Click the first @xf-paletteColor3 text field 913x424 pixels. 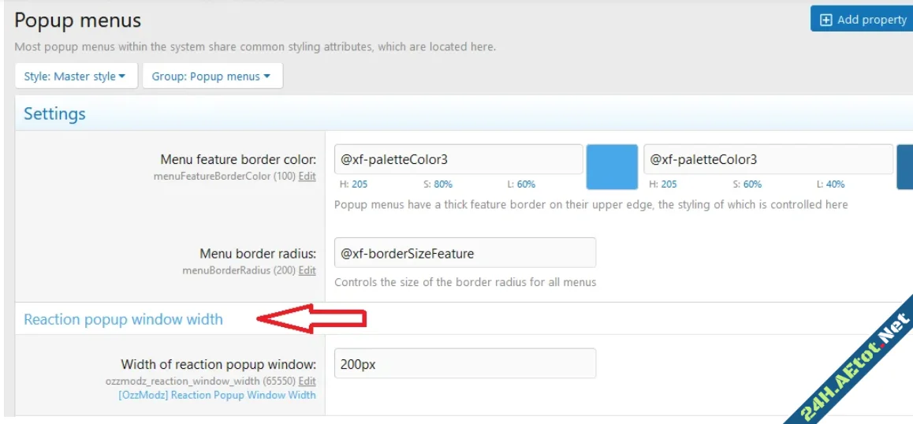pyautogui.click(x=458, y=159)
